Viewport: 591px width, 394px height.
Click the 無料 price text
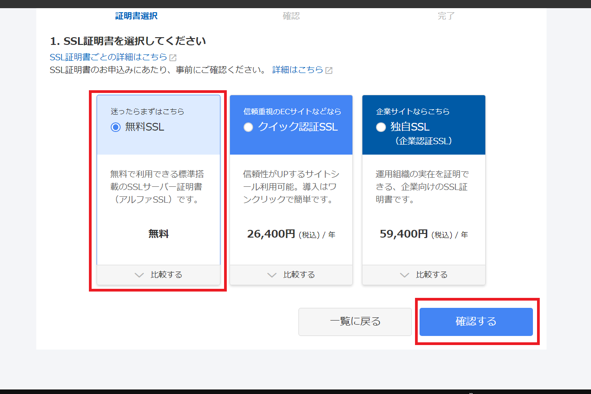158,234
